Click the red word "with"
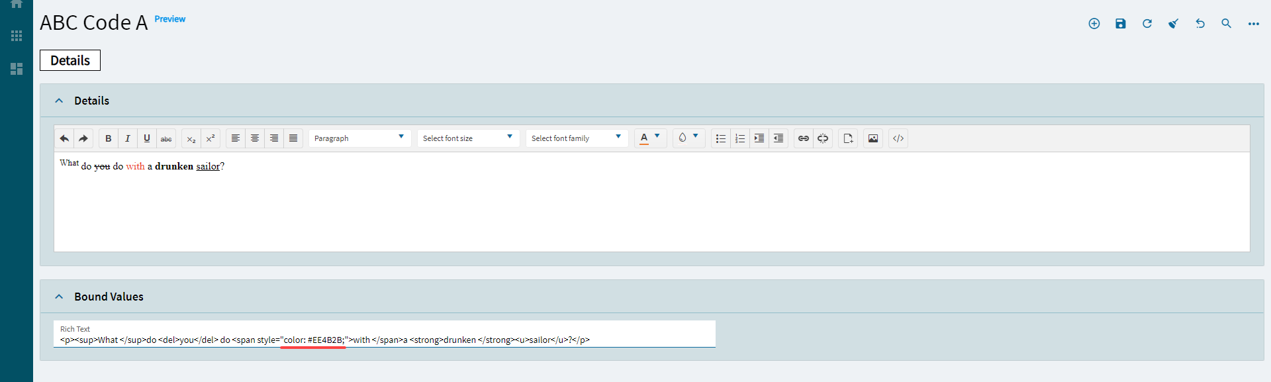 pos(135,166)
